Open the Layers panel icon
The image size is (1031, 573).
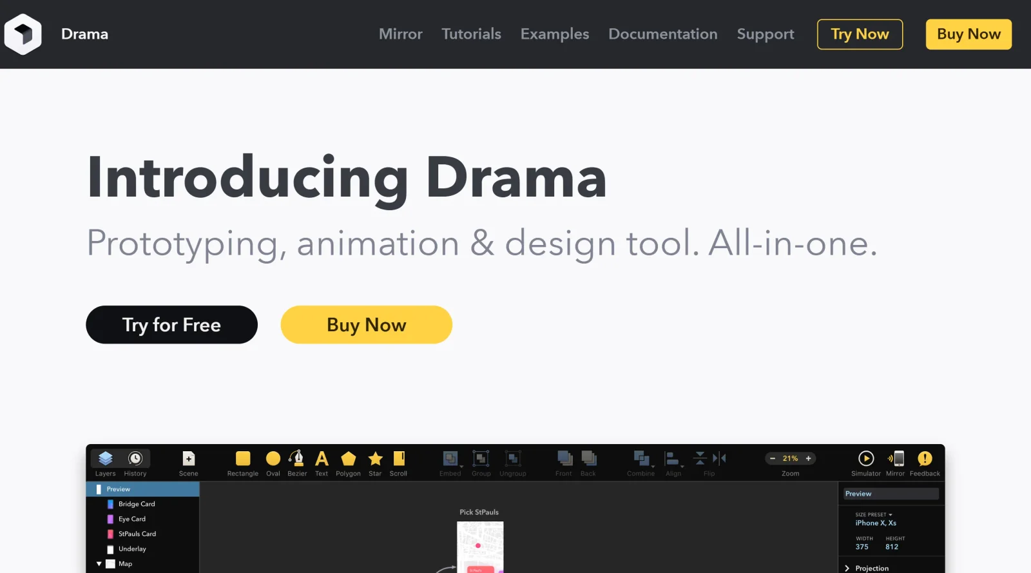106,458
